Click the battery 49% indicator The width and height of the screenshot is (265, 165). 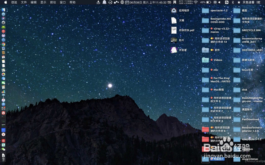(206, 2)
